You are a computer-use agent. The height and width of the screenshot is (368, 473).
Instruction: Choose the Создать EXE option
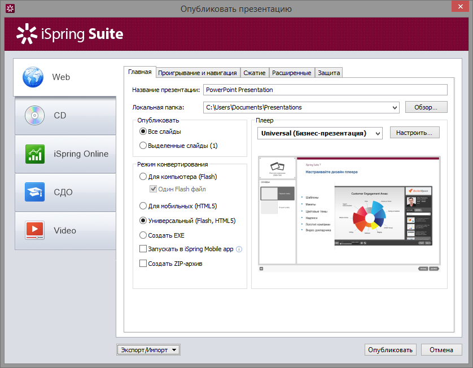point(143,235)
